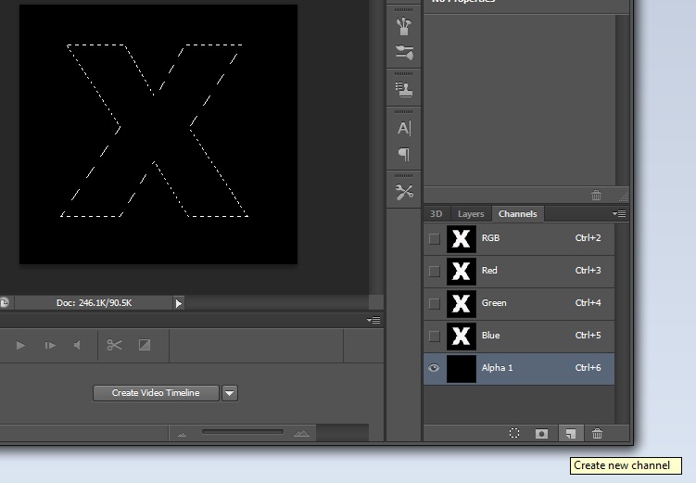696x483 pixels.
Task: Click the Ctrl+3 shortcut on Red row
Action: [588, 271]
